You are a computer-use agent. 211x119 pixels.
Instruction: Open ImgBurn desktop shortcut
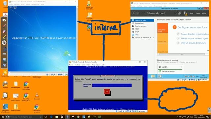pos(5,85)
